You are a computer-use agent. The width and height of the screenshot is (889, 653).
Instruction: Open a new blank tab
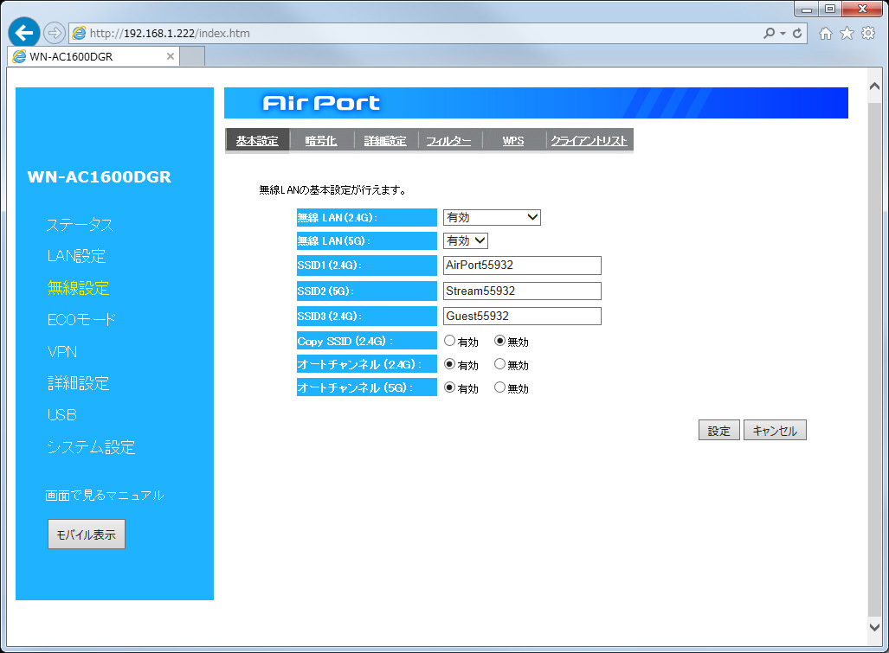192,56
